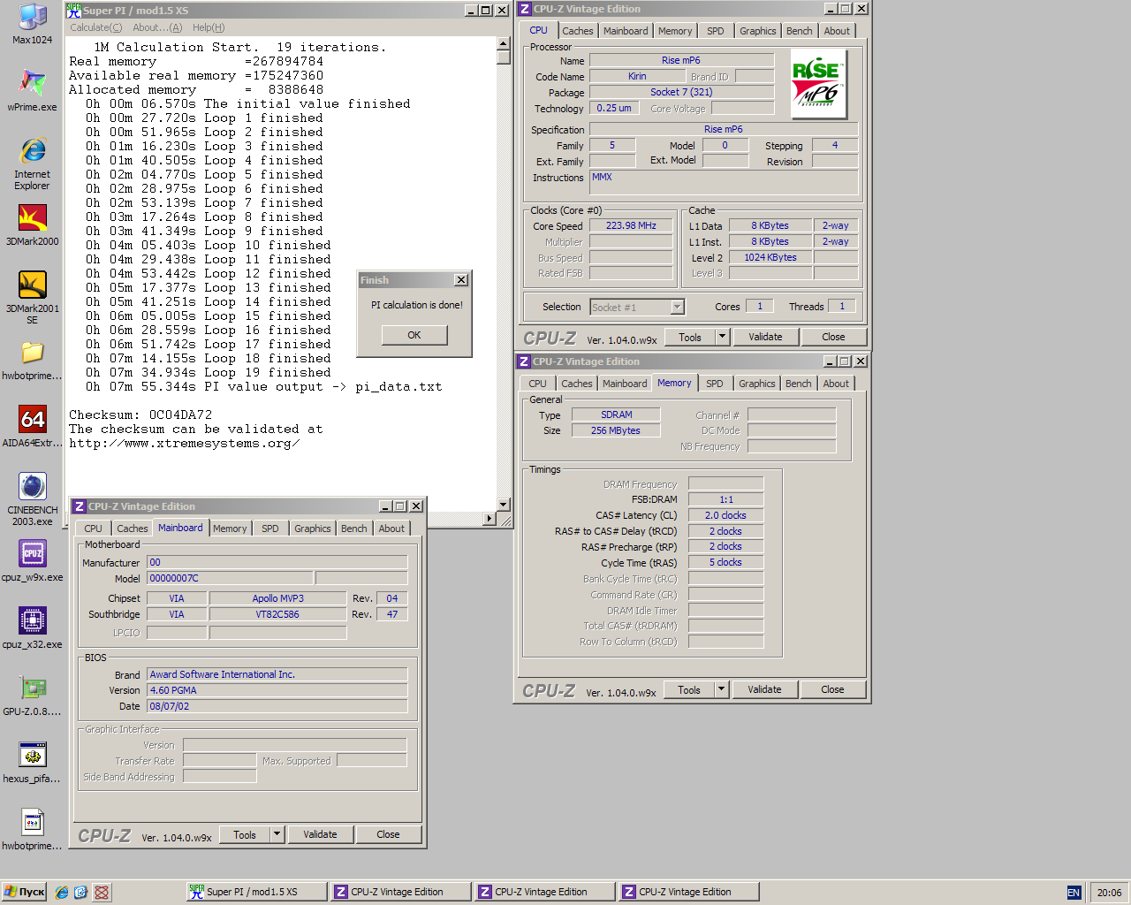
Task: Click the Level 2 1024 KBytes cache field
Action: tap(770, 258)
